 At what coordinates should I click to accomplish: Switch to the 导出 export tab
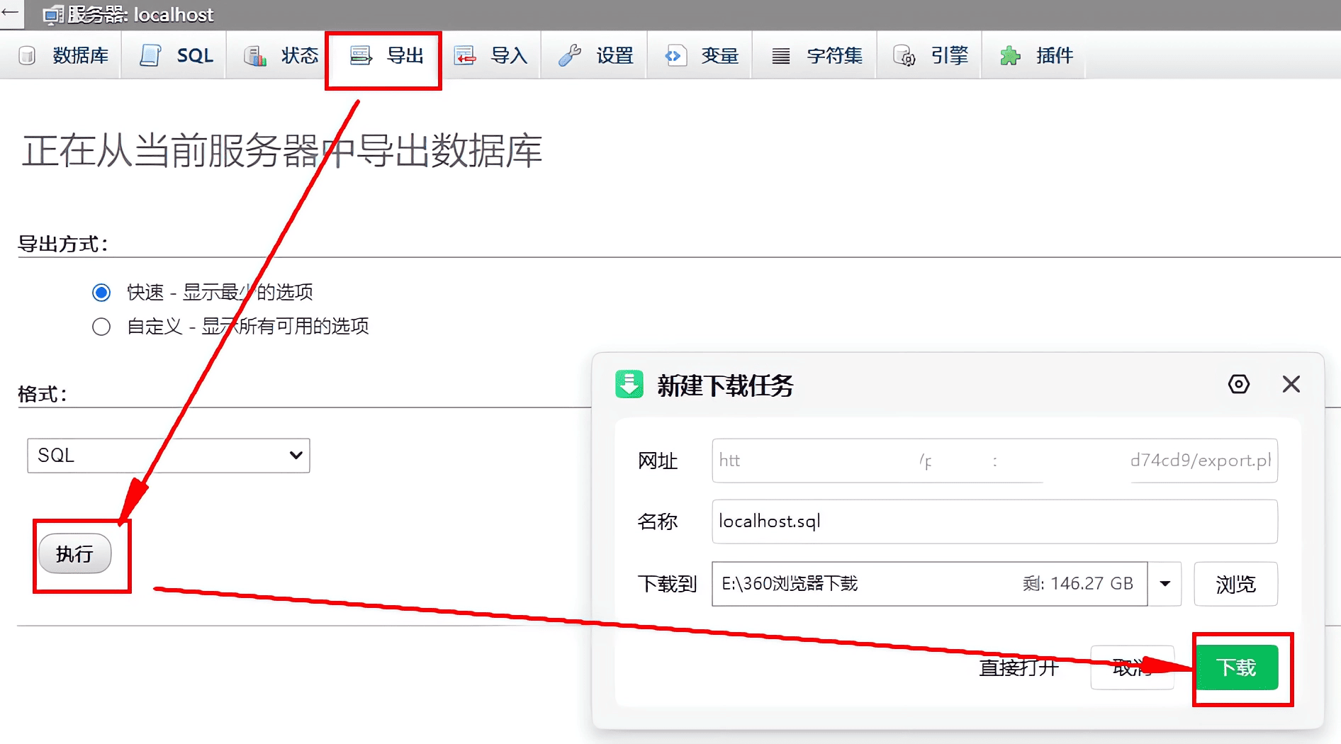386,55
